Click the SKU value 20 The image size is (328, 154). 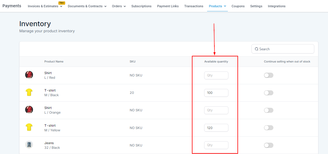[x=132, y=93]
